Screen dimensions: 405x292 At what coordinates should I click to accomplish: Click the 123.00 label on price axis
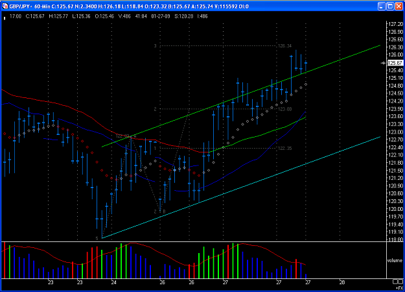[396, 132]
